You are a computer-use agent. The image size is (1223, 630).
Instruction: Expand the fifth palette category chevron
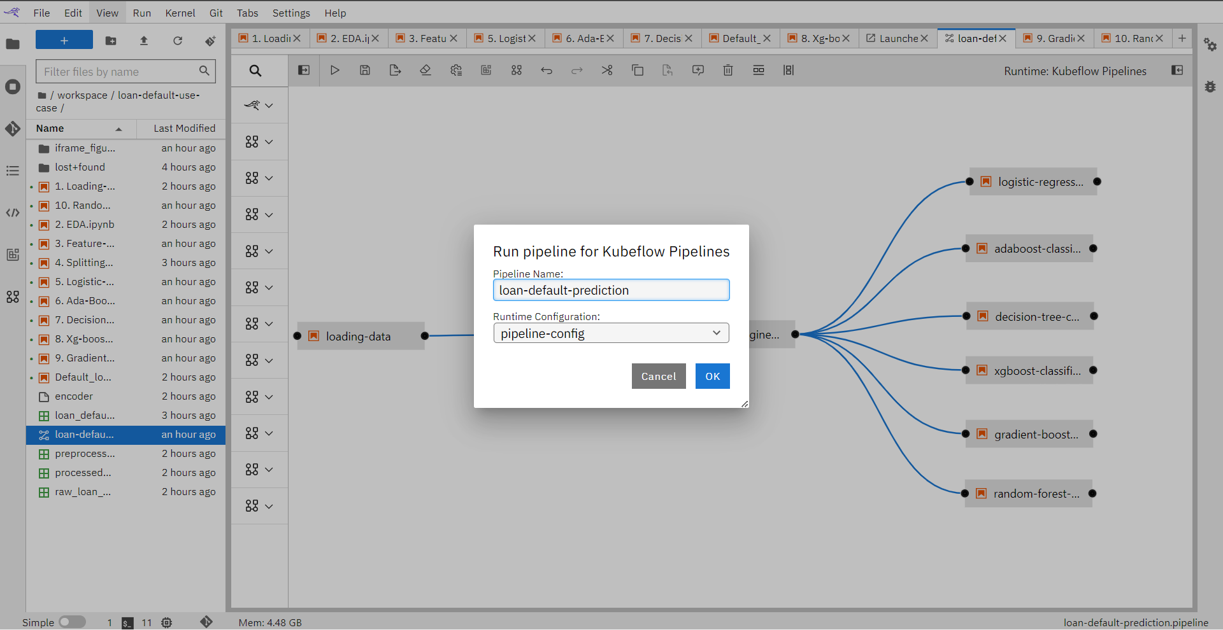pyautogui.click(x=269, y=251)
